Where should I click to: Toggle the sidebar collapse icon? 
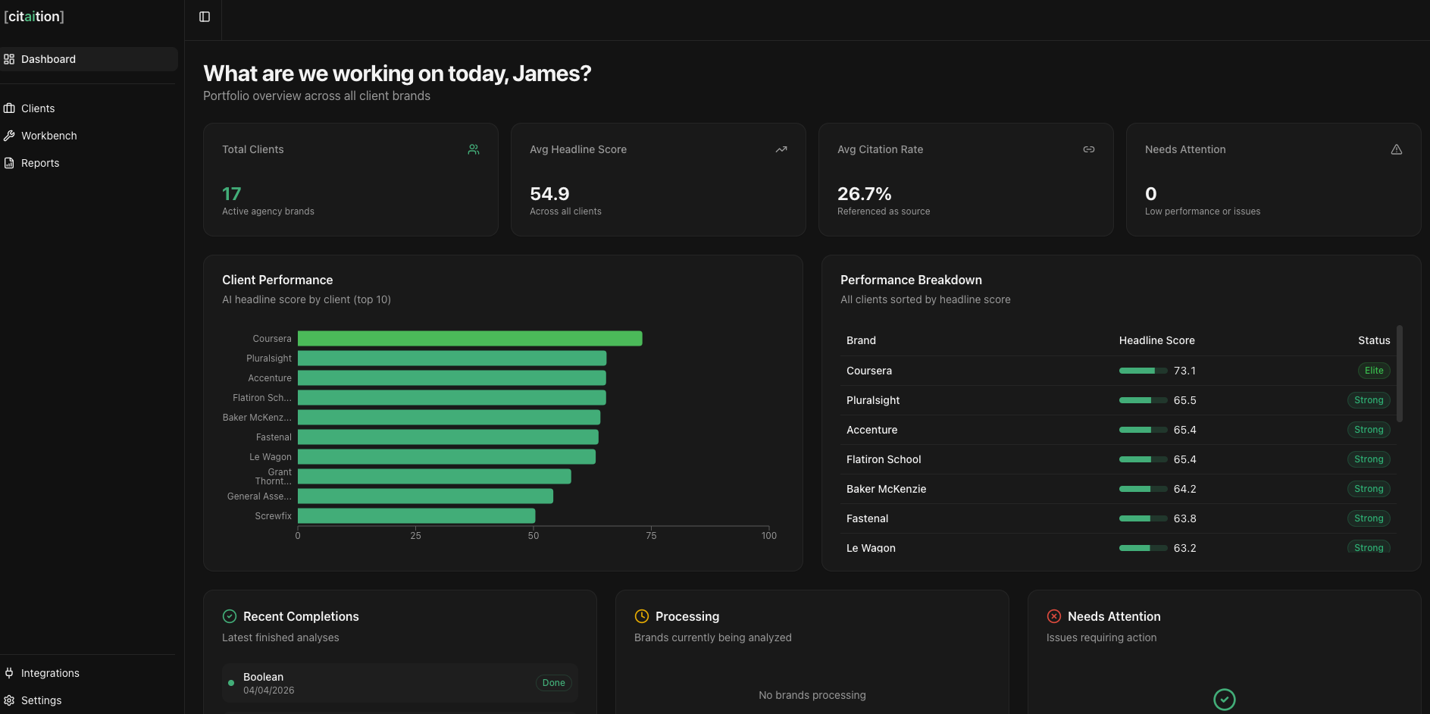(x=205, y=17)
